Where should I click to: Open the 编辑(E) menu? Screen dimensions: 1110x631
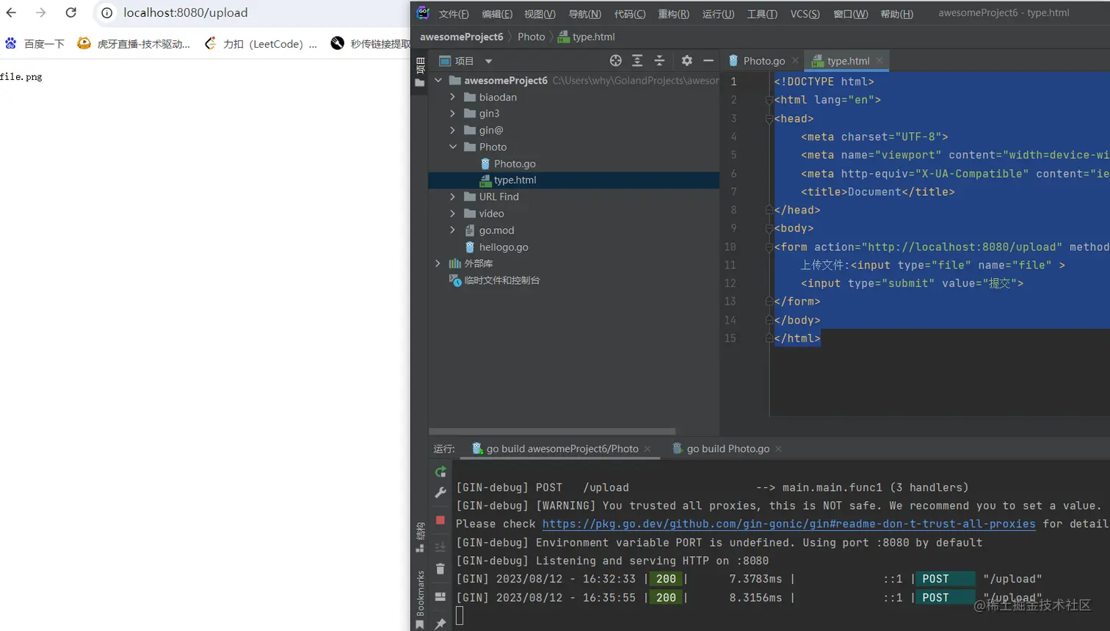pos(497,14)
